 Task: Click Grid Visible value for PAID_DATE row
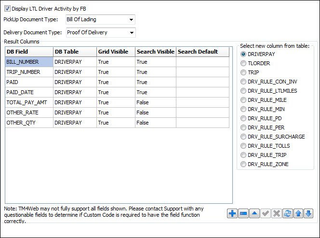click(x=116, y=92)
